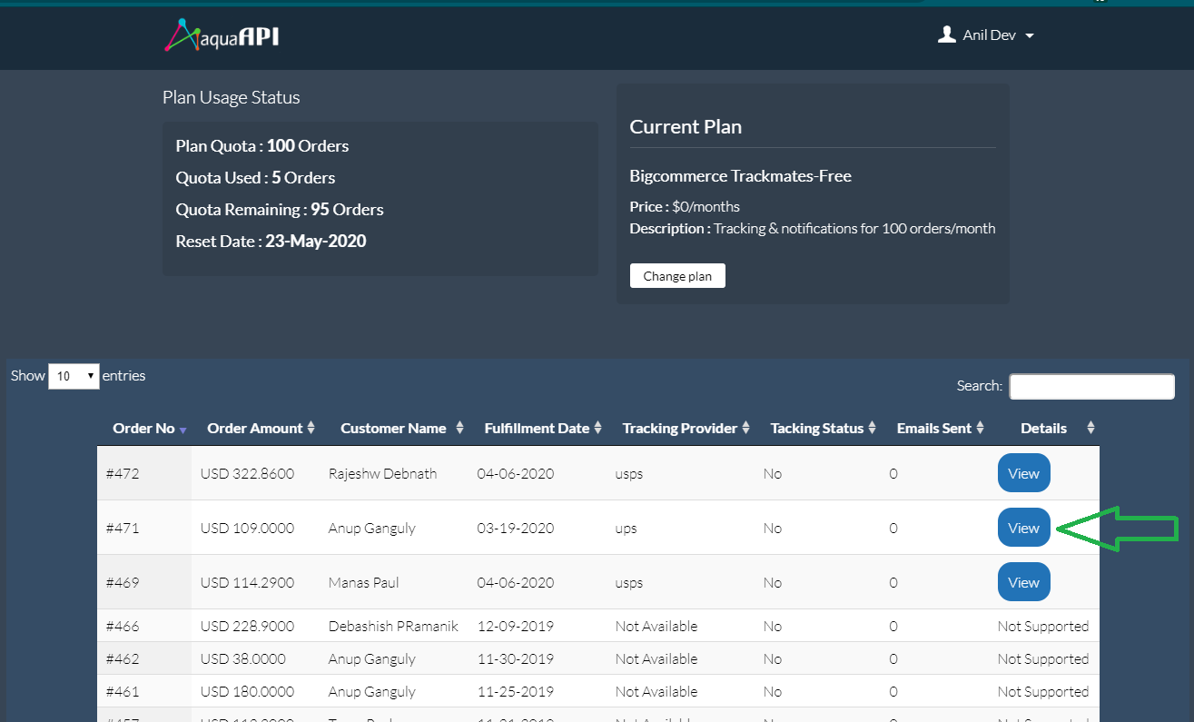Click Not Supported for order #462
Screen dimensions: 1194x722
(x=1042, y=658)
